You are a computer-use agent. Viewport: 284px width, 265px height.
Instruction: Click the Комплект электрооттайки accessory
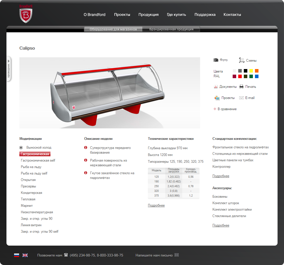click(232, 209)
